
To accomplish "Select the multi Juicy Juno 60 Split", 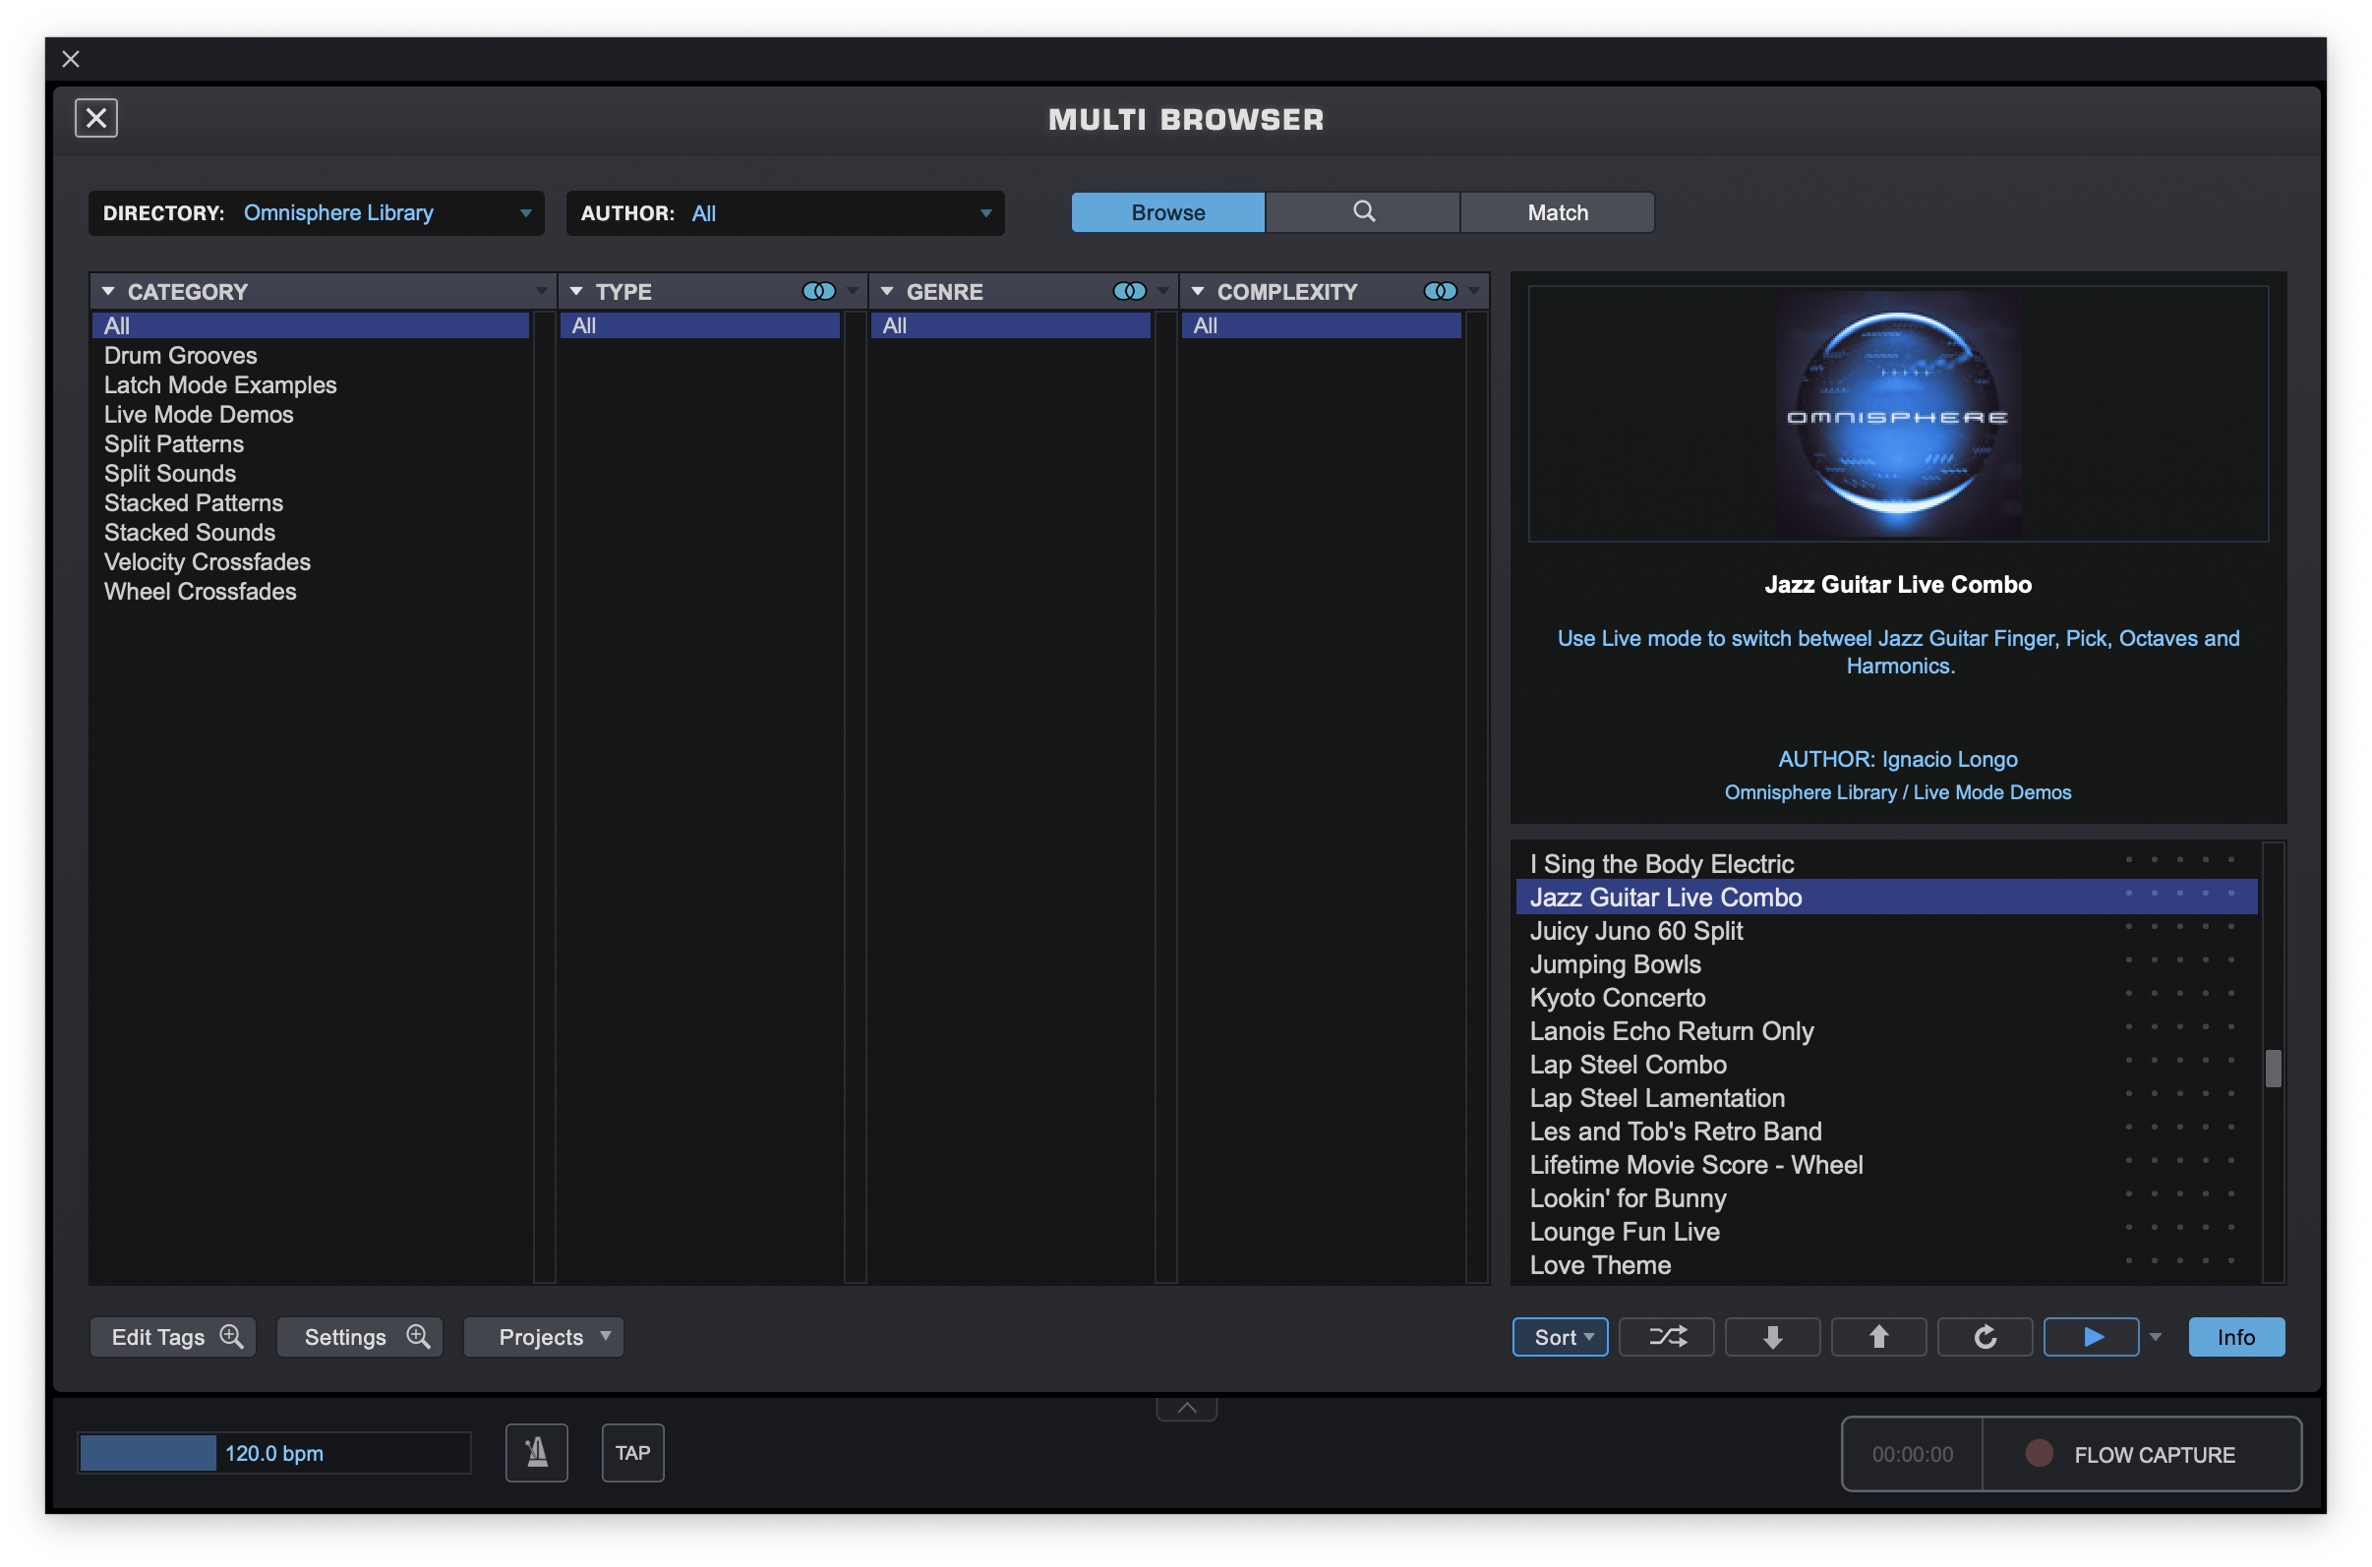I will pos(1885,930).
